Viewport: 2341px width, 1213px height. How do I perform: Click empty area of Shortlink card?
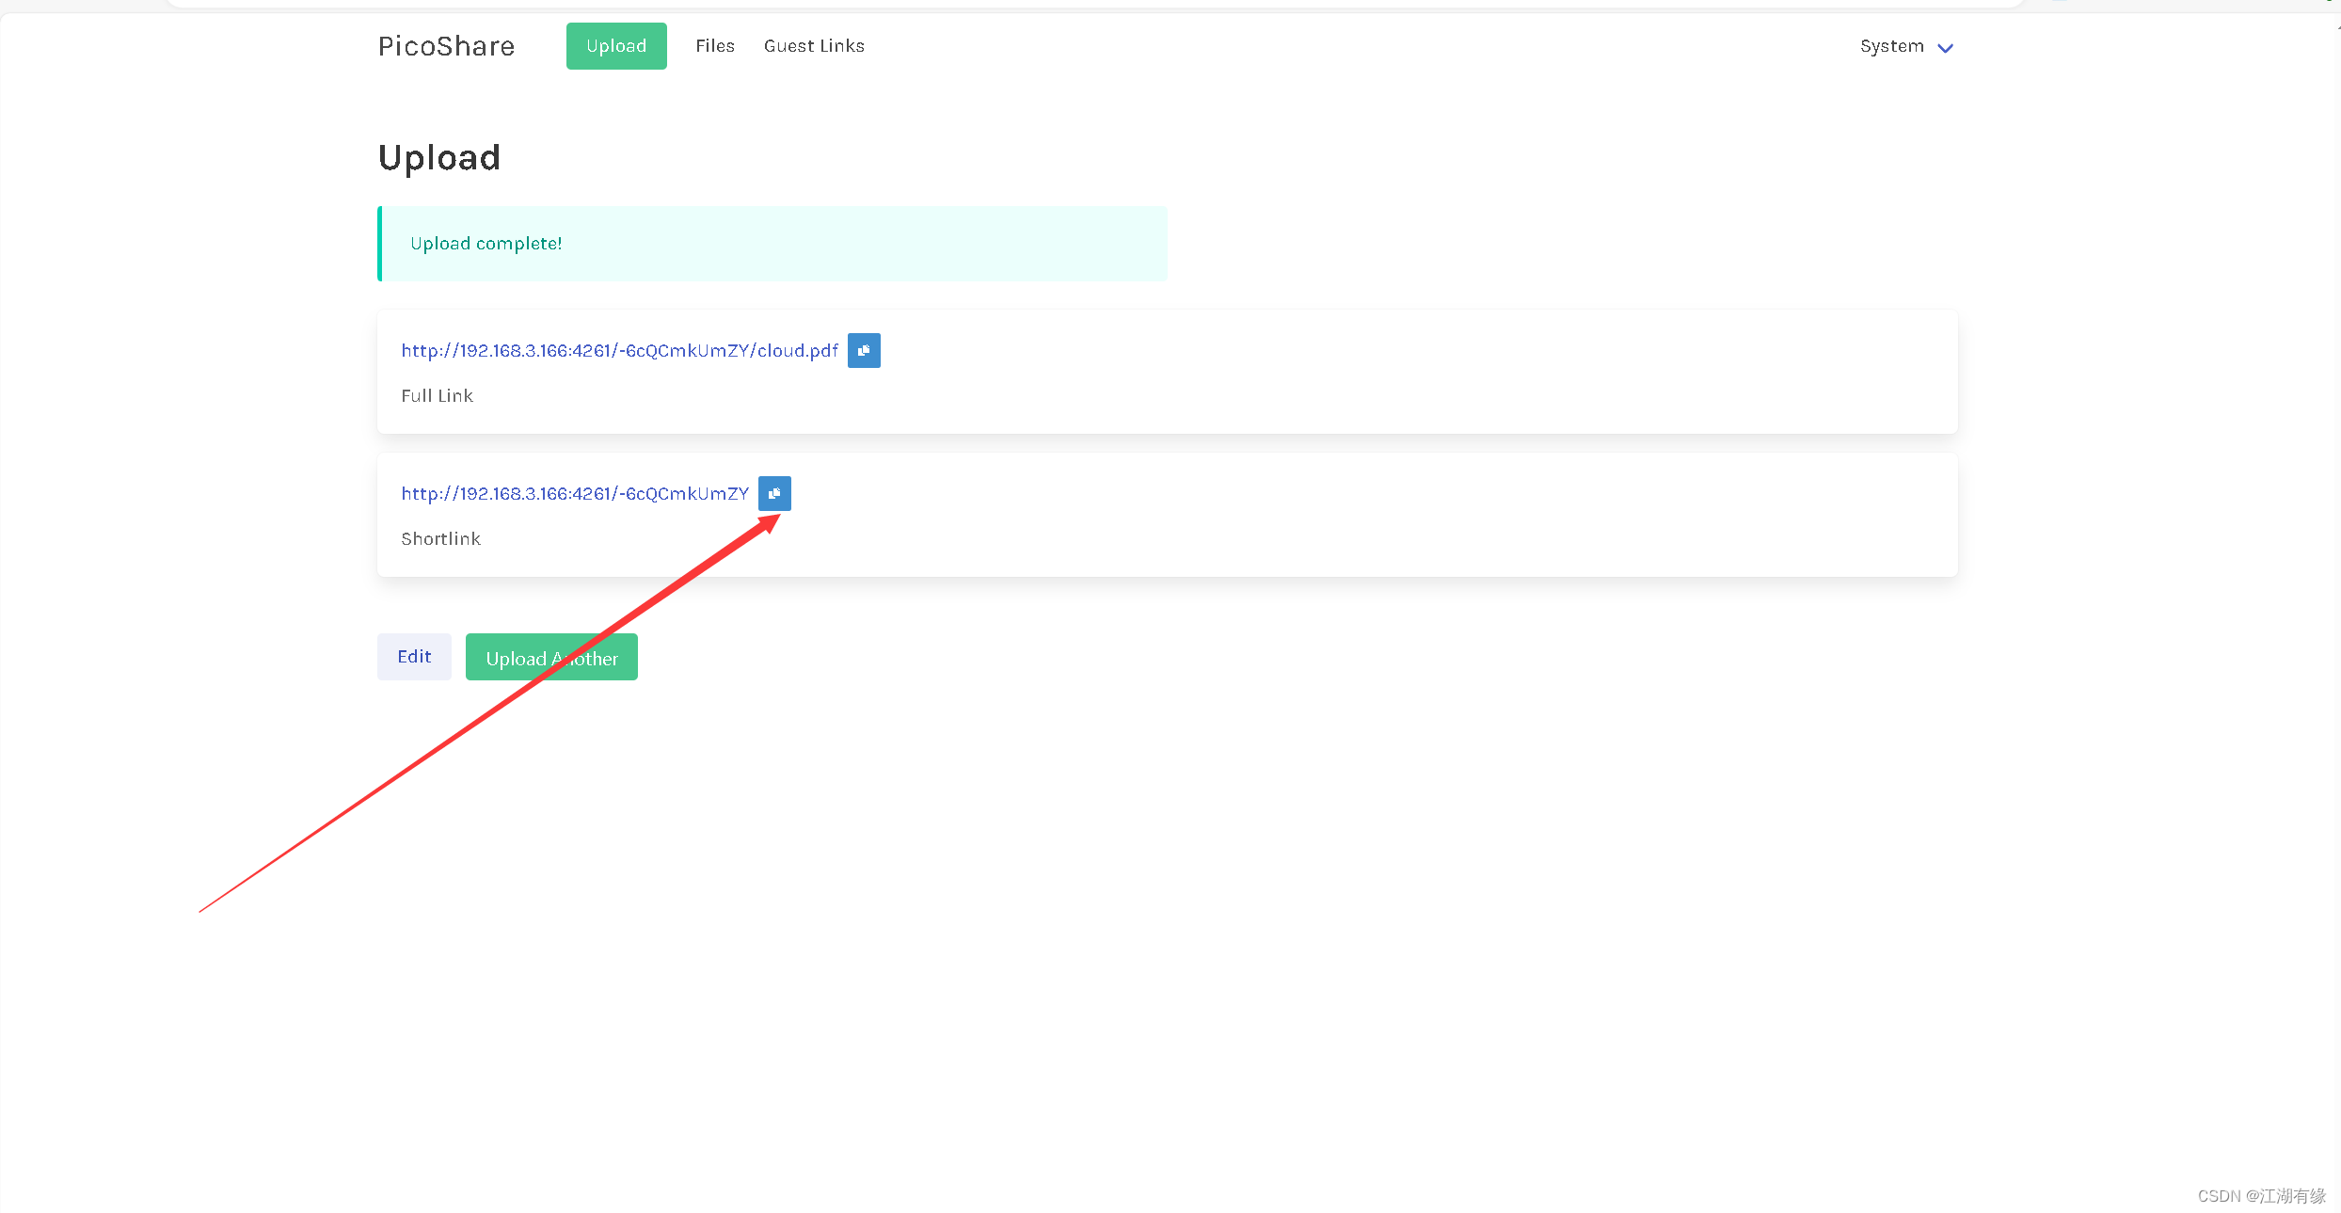pos(1411,515)
